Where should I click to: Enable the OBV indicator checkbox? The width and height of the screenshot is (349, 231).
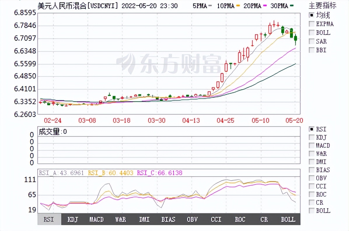coord(311,178)
